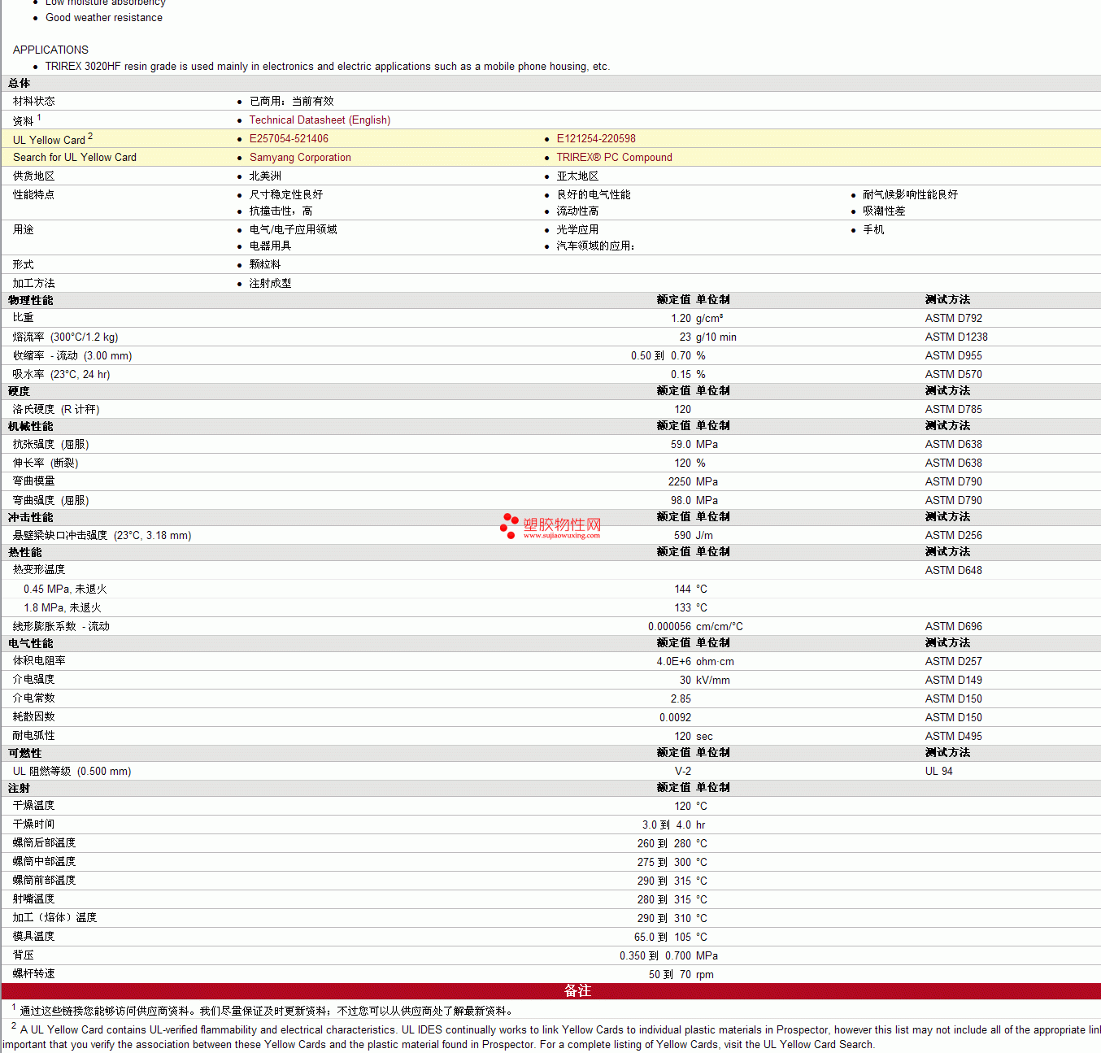Click the 颗粒料 form value
The height and width of the screenshot is (1053, 1101).
[x=265, y=265]
